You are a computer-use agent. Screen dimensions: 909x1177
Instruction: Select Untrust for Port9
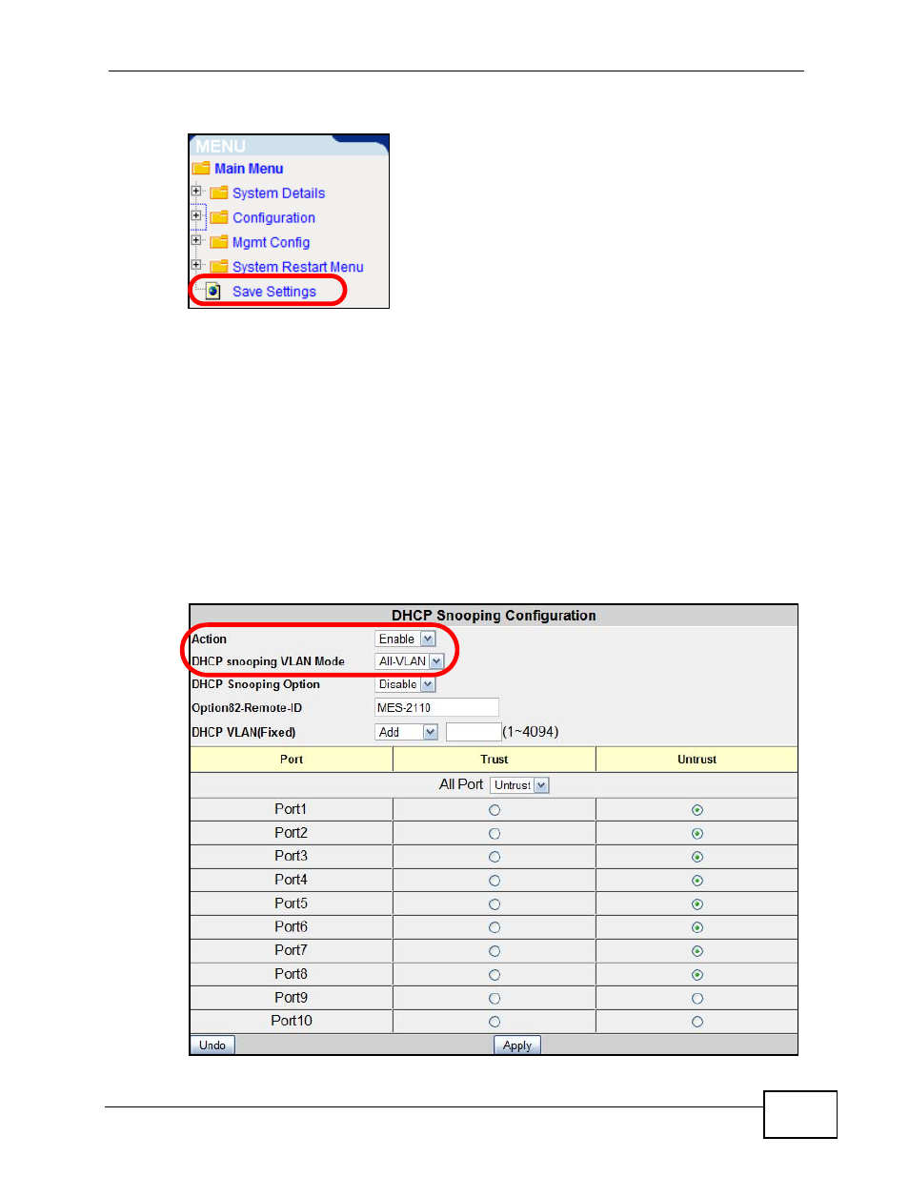point(697,999)
